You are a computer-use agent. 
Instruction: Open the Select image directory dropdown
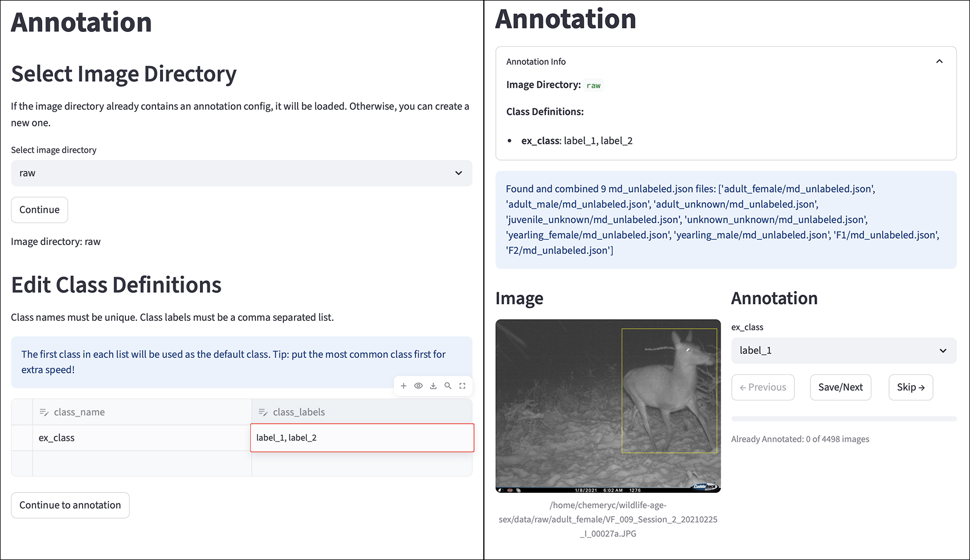[242, 173]
